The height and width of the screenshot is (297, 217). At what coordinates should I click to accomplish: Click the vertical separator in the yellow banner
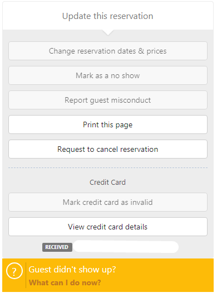(x=26, y=275)
